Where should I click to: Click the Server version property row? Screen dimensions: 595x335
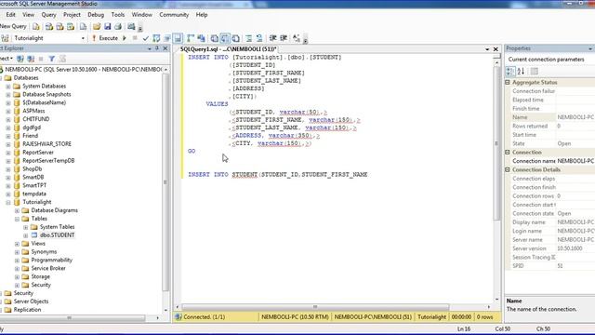549,248
